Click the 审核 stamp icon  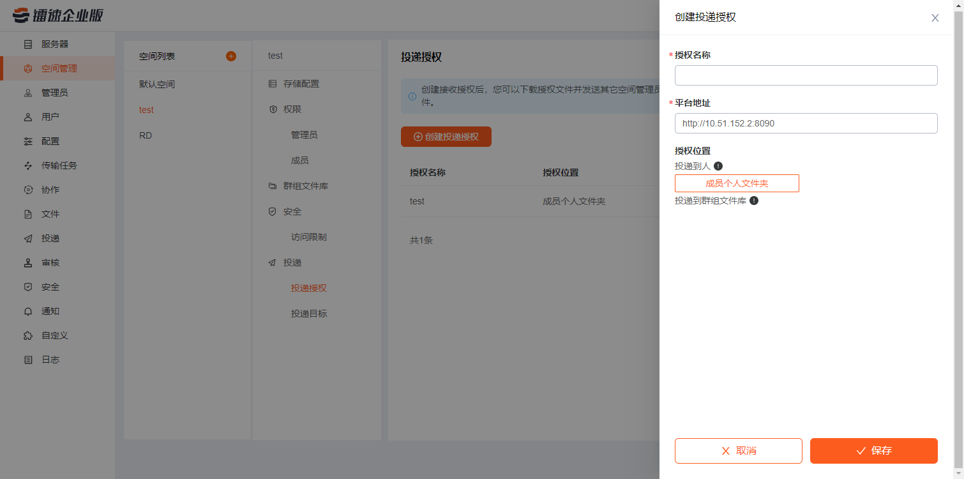coord(28,262)
